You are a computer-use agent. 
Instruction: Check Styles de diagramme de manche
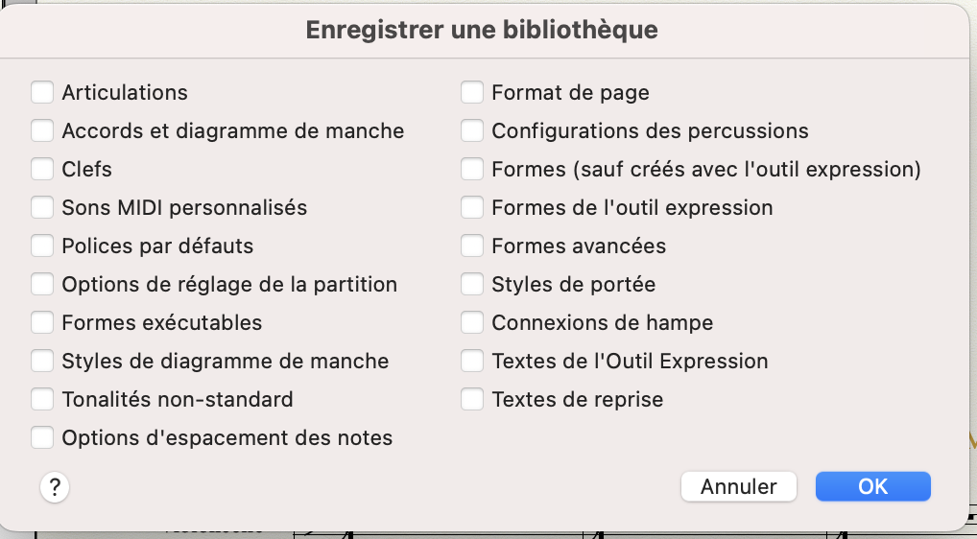[x=42, y=362]
